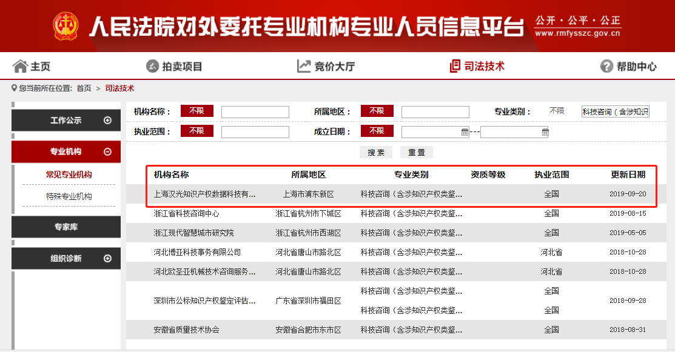The height and width of the screenshot is (352, 675).
Task: Toggle 不限 for 机构名称 filter
Action: pos(196,111)
